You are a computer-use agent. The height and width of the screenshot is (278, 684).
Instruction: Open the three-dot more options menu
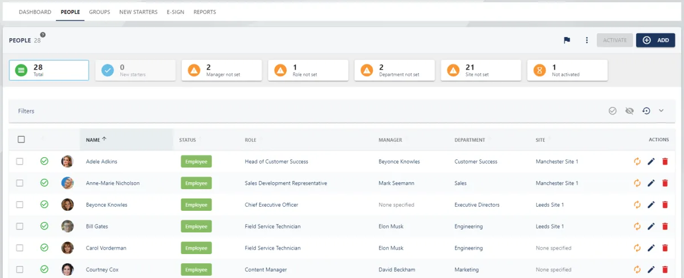coord(587,40)
